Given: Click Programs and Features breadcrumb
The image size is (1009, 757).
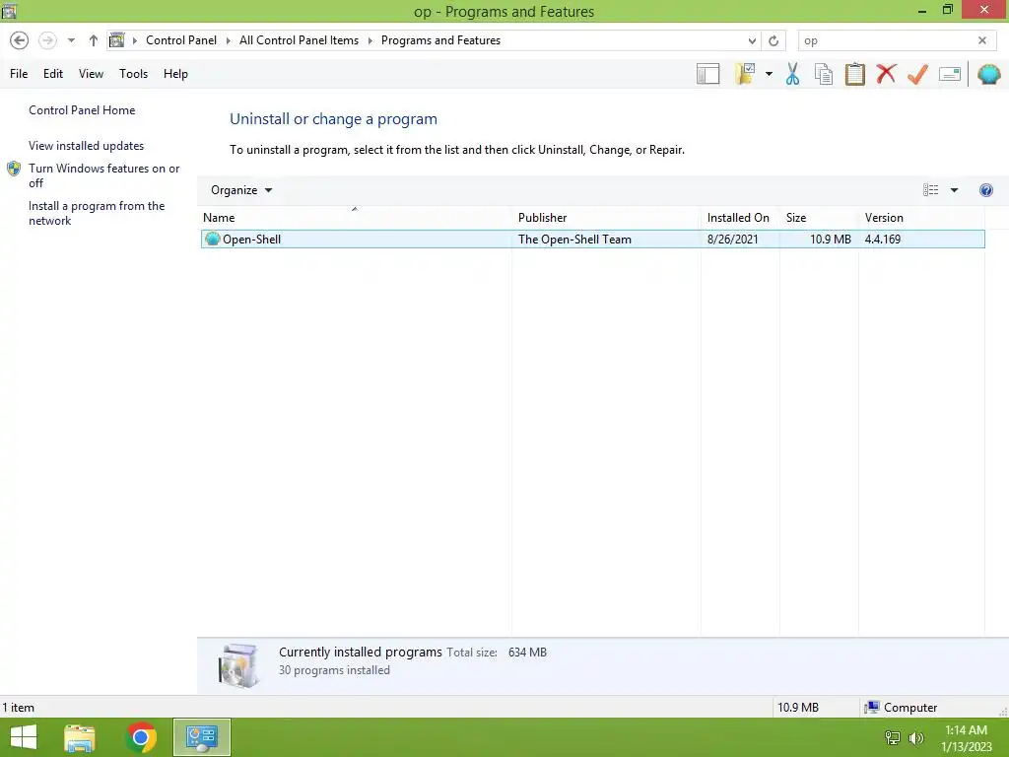Looking at the screenshot, I should point(440,40).
